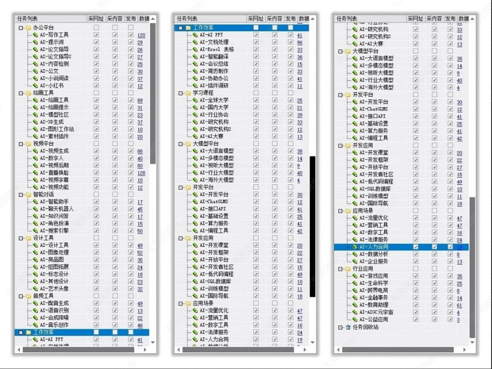The image size is (492, 369).
Task: Toggle 发布 checkbox for AI-模型社区
Action: click(x=131, y=115)
